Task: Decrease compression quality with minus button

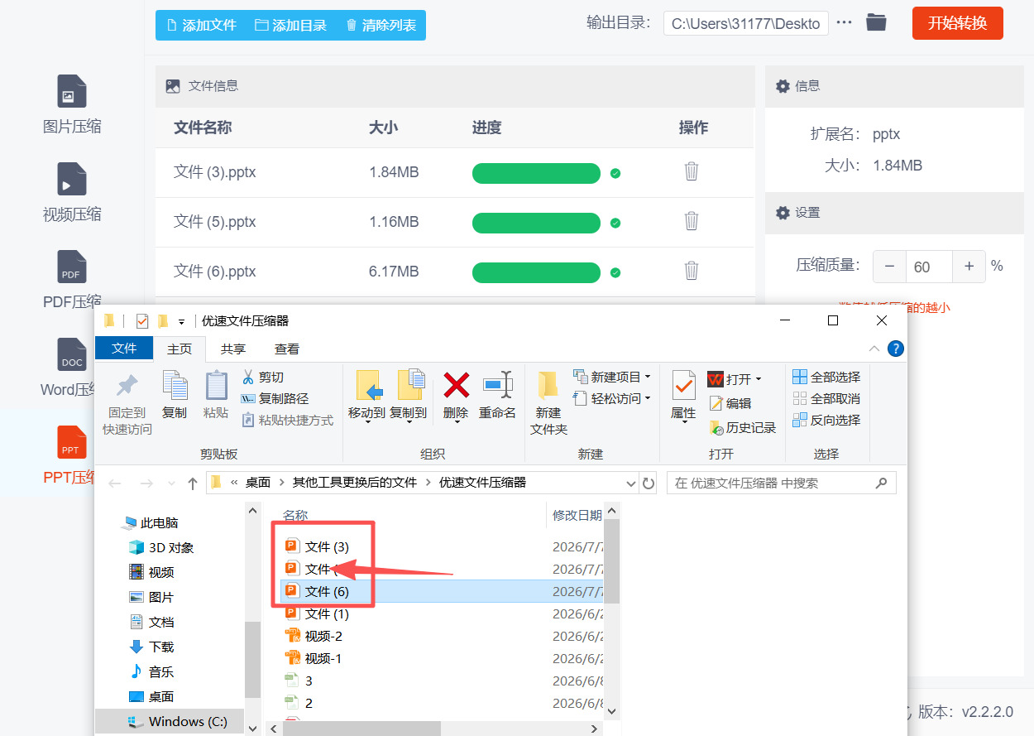Action: (x=890, y=267)
